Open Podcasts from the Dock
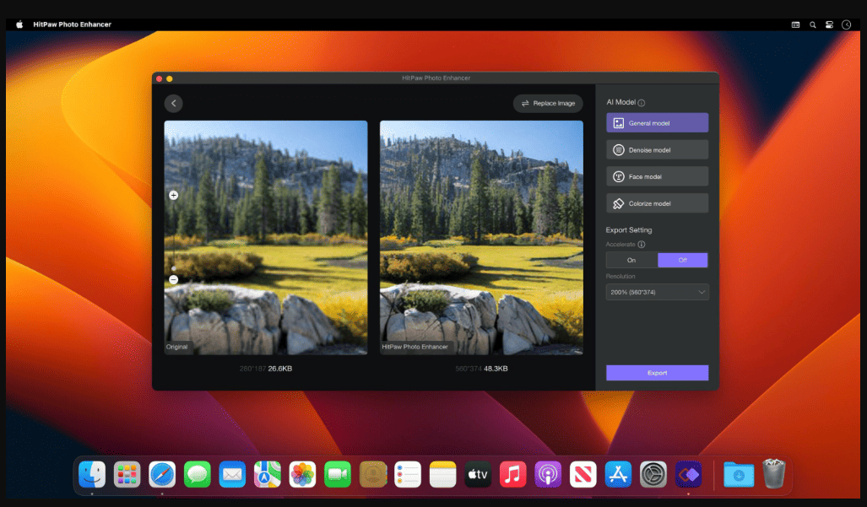The width and height of the screenshot is (867, 507). click(x=548, y=474)
